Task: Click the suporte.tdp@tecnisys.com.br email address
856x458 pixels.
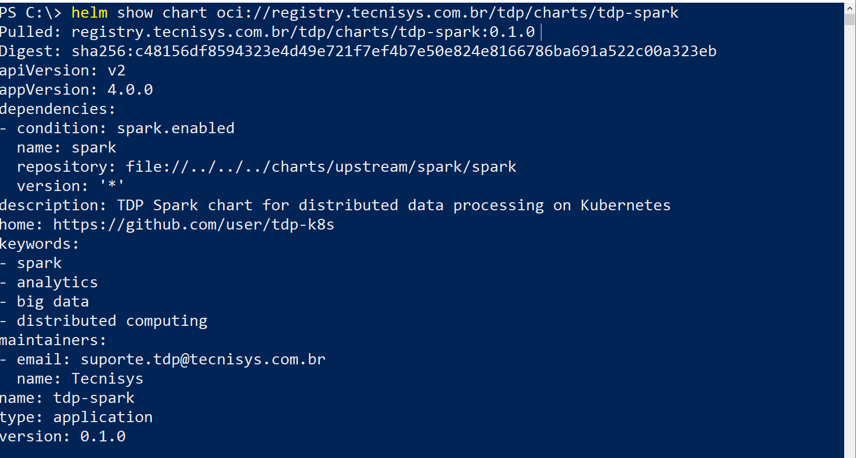Action: (x=203, y=360)
